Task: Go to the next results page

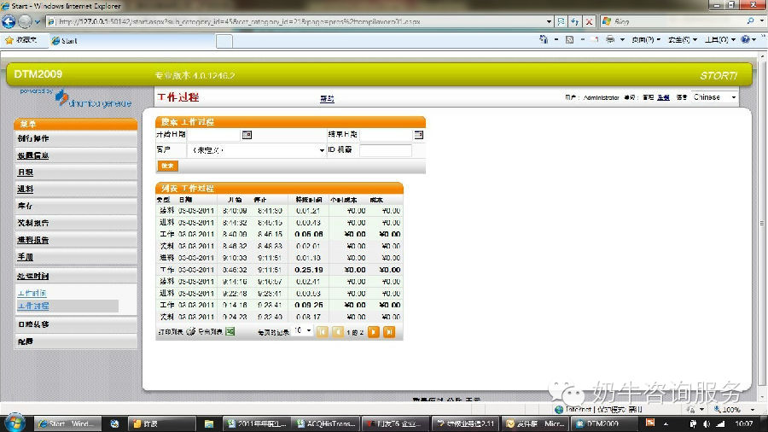Action: click(x=373, y=331)
